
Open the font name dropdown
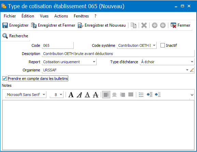[44, 95]
